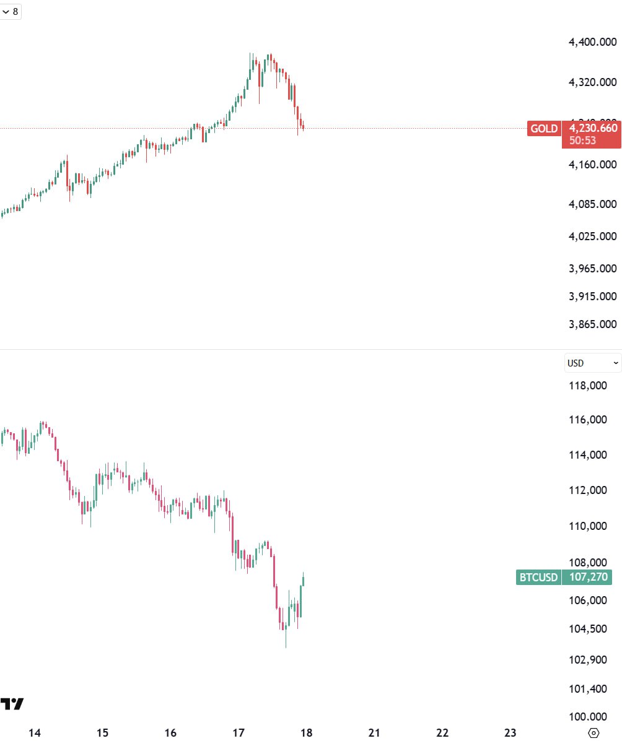
Task: Open the USD currency dropdown
Action: tap(593, 363)
